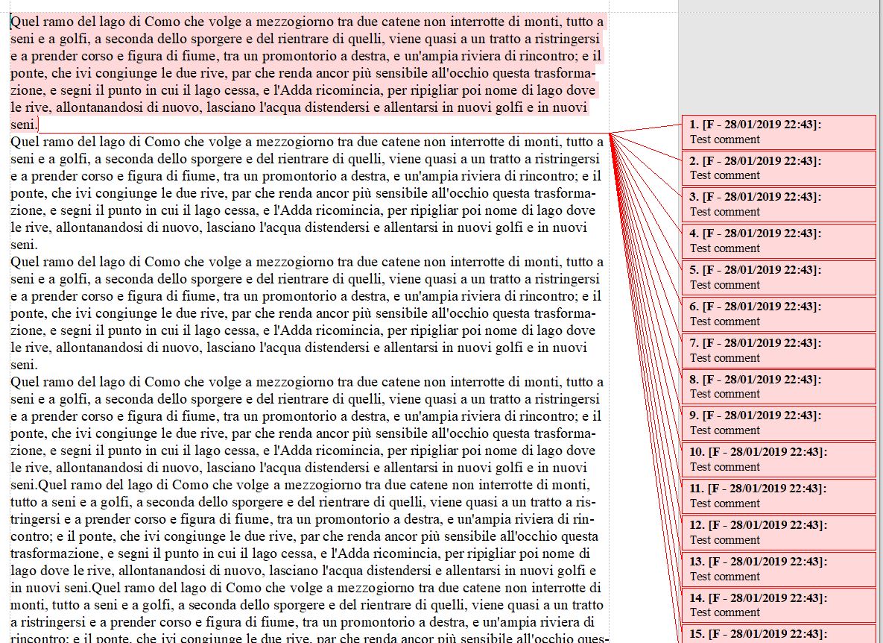Click the comment box numbered 8
This screenshot has height=643, width=883.
point(779,386)
